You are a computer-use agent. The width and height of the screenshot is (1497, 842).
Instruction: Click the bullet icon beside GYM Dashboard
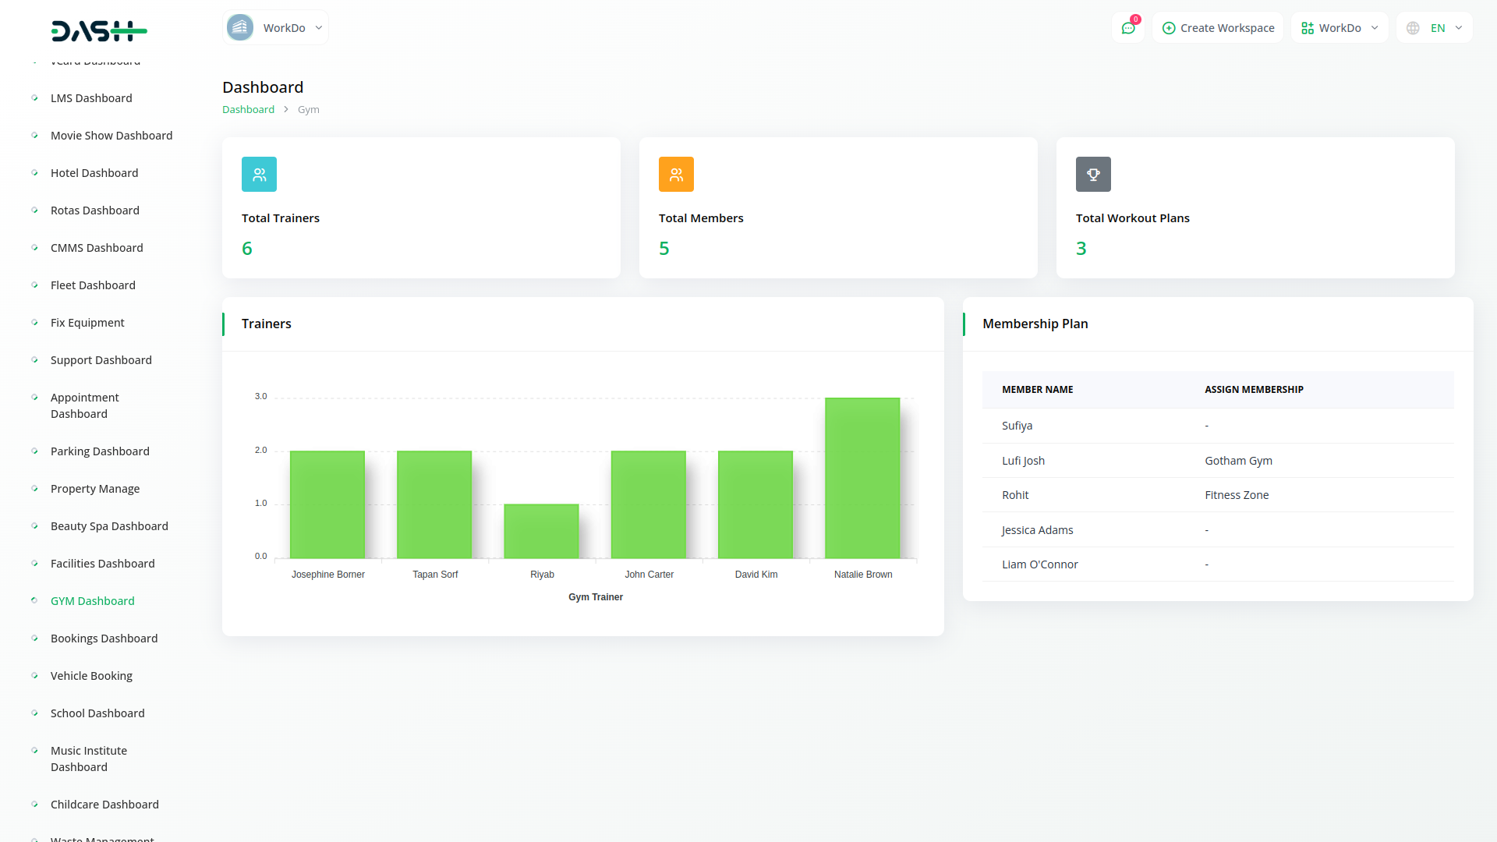tap(34, 600)
